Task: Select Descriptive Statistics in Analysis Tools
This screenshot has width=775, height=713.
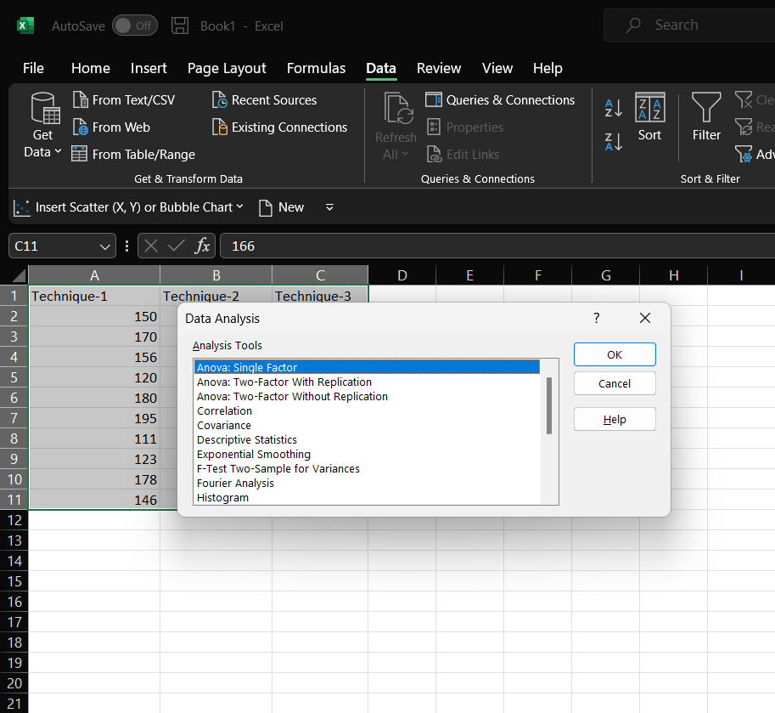Action: [247, 440]
